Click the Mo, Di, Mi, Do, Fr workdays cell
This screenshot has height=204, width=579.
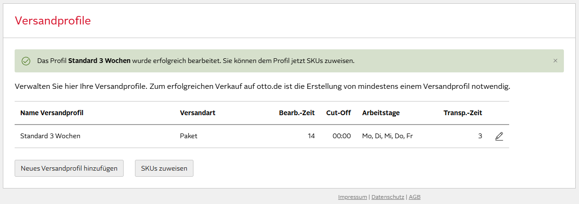[387, 136]
